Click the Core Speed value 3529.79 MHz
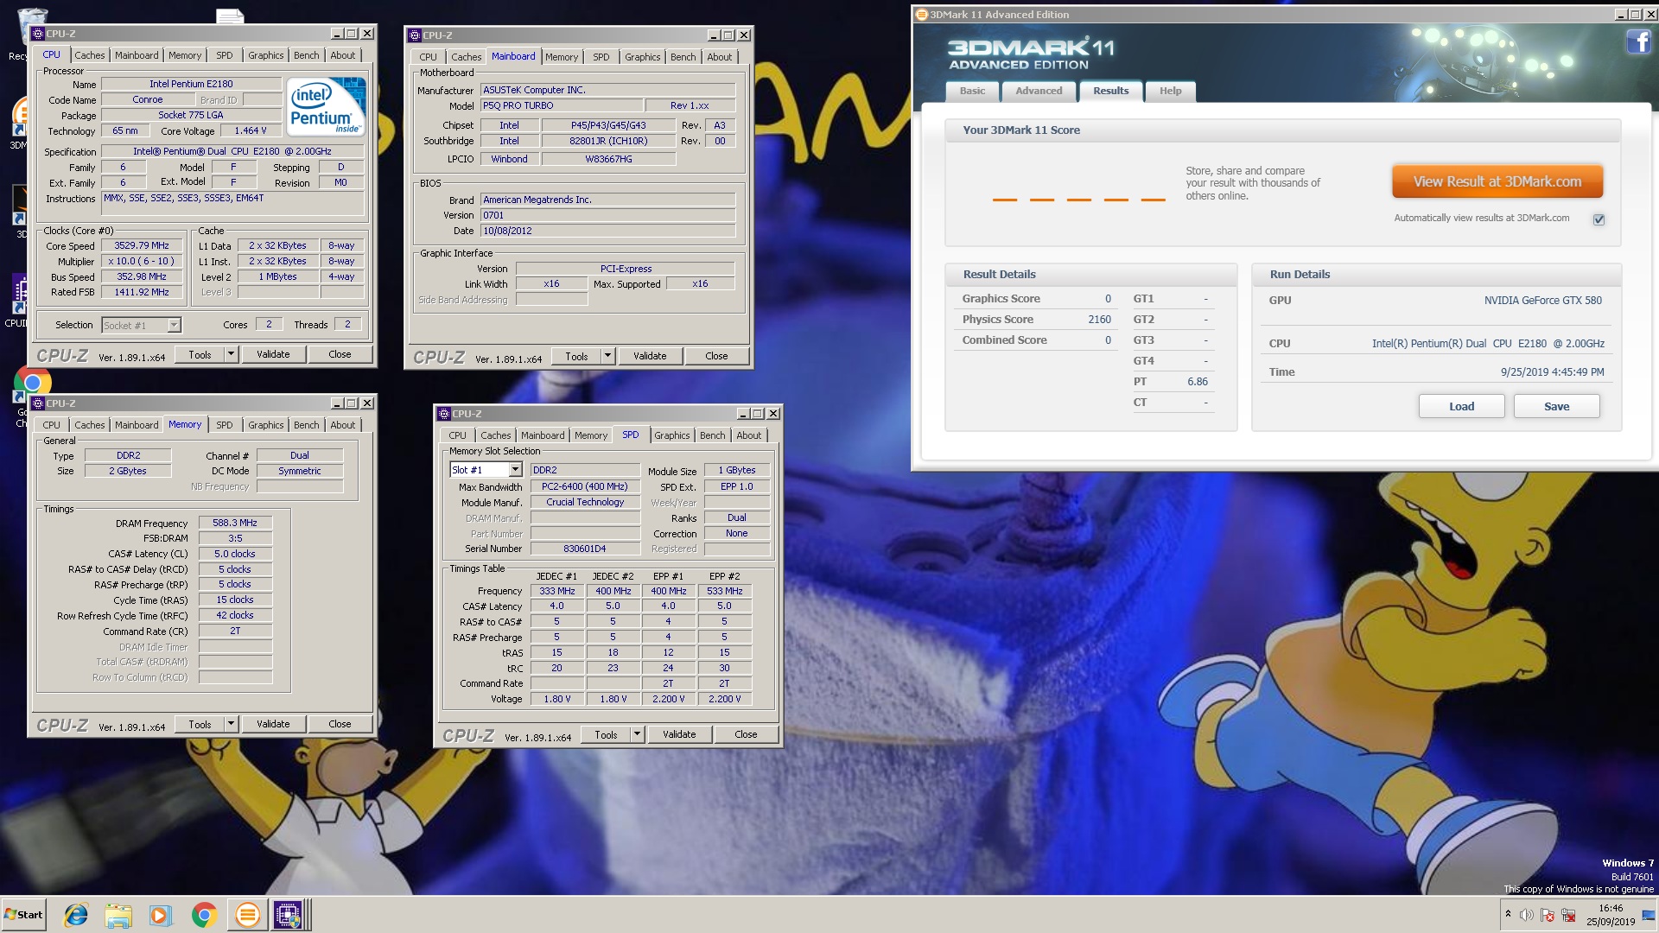Viewport: 1659px width, 933px height. click(x=142, y=245)
